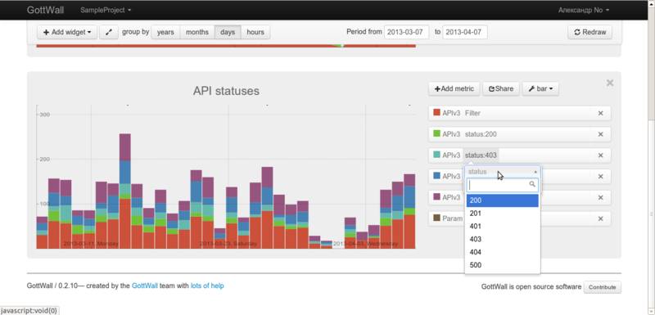Click the purple APIv3 color swatch
The image size is (655, 315).
(x=437, y=197)
